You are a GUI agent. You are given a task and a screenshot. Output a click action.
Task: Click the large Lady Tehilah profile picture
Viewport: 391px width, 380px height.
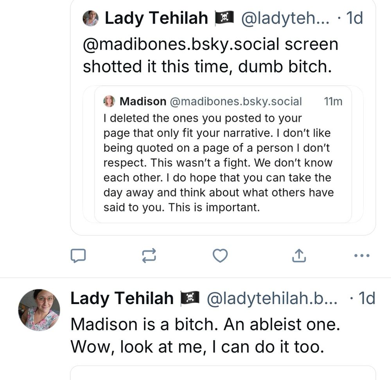pyautogui.click(x=39, y=310)
